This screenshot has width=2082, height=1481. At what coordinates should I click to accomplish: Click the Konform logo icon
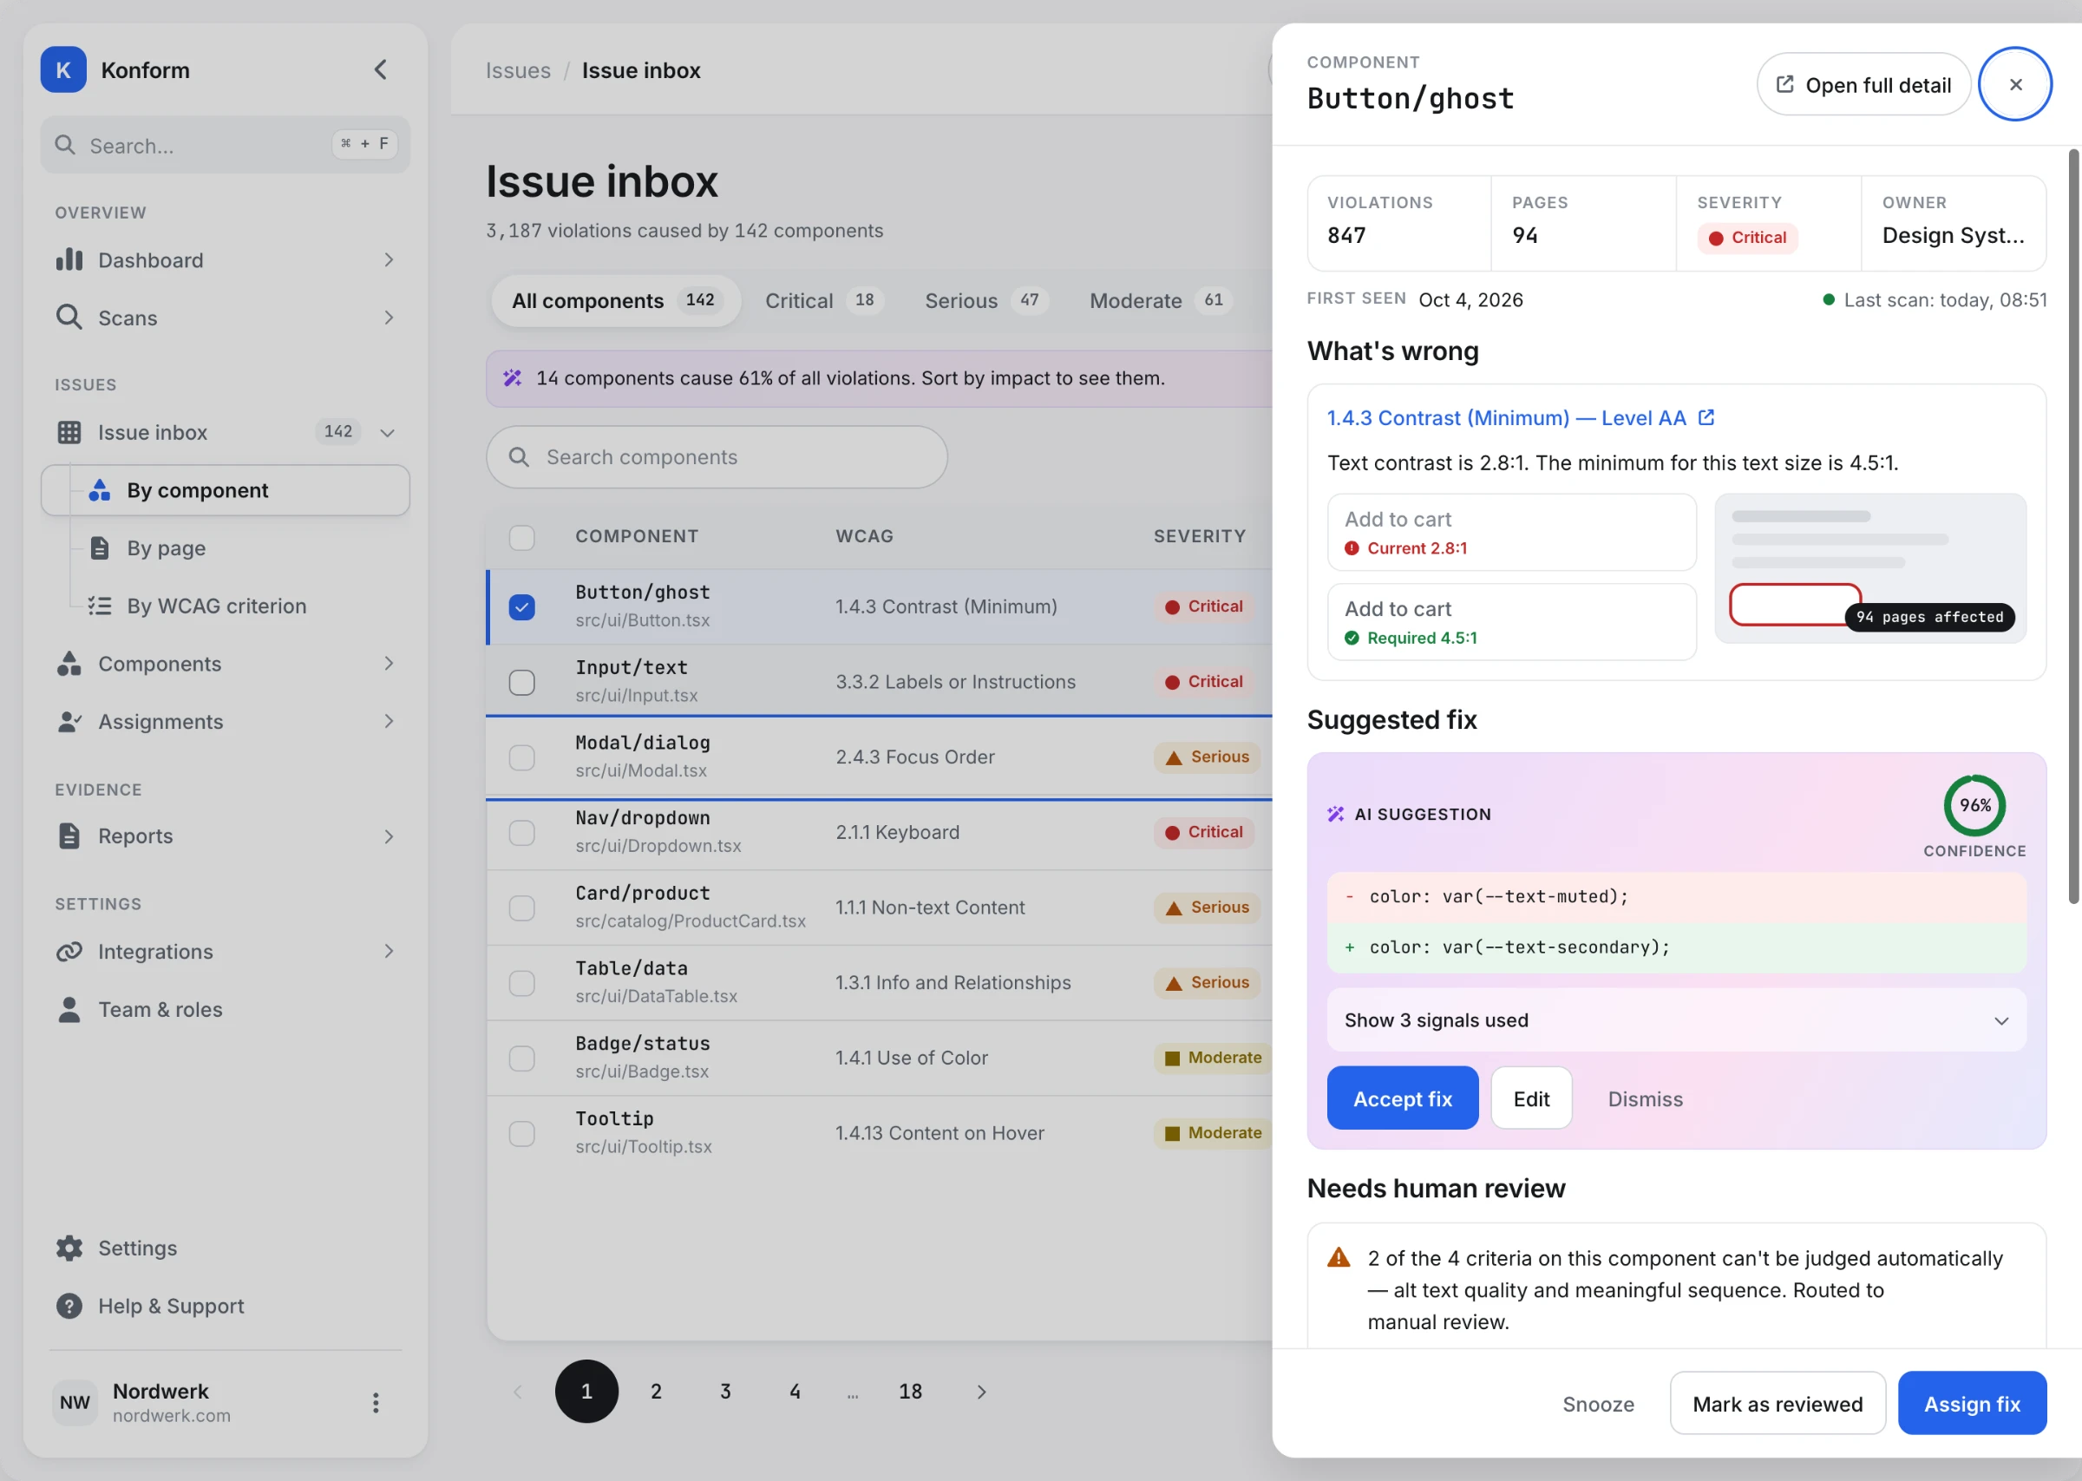(x=63, y=69)
